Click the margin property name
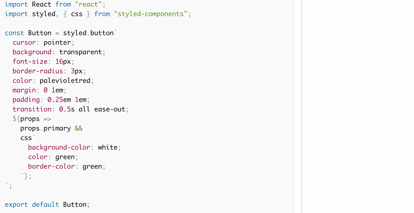 point(24,90)
